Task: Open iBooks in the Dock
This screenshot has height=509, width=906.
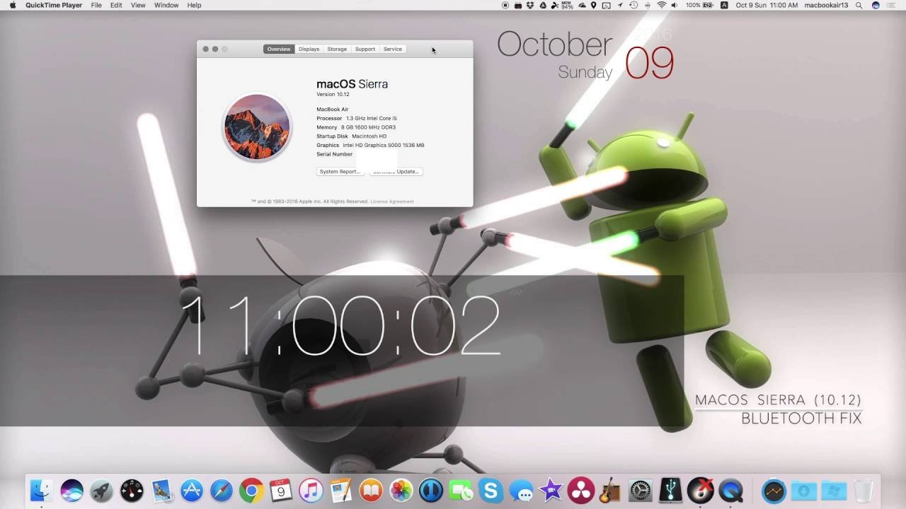Action: pyautogui.click(x=371, y=491)
